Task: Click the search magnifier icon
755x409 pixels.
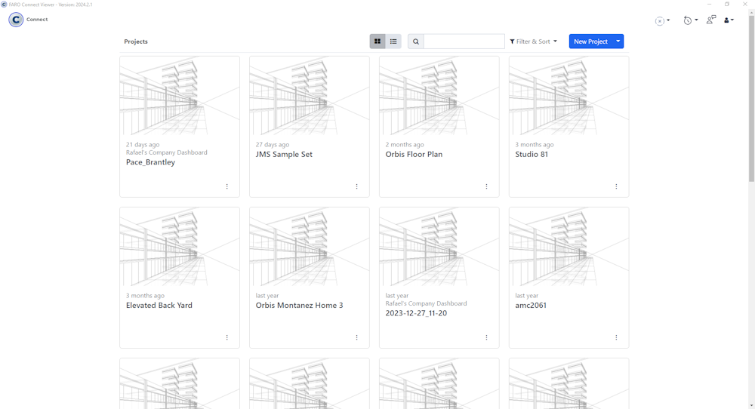Action: click(x=416, y=42)
